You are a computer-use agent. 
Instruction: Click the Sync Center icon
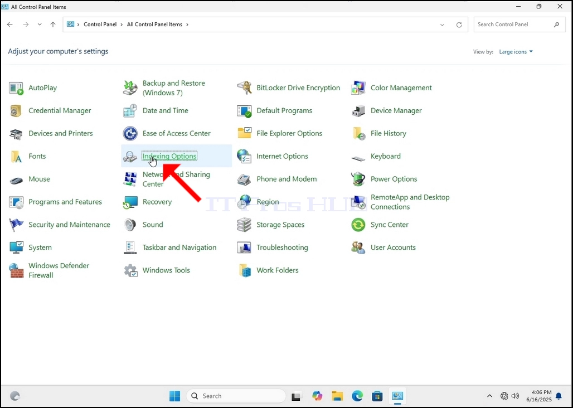358,225
